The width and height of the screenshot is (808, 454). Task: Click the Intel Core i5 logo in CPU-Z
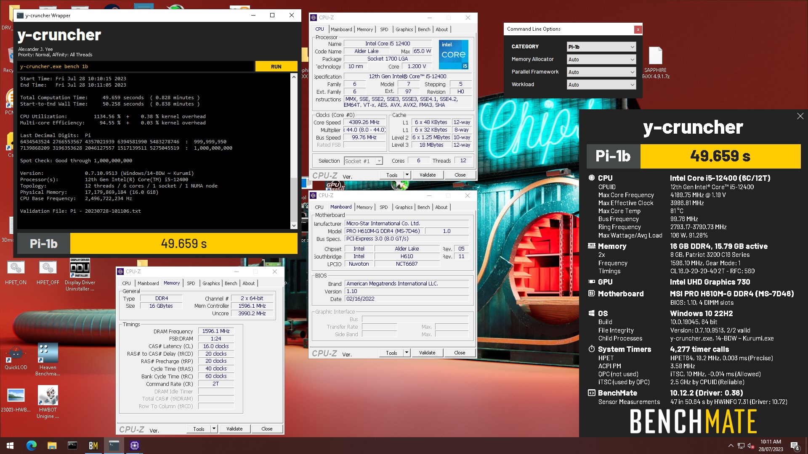453,55
